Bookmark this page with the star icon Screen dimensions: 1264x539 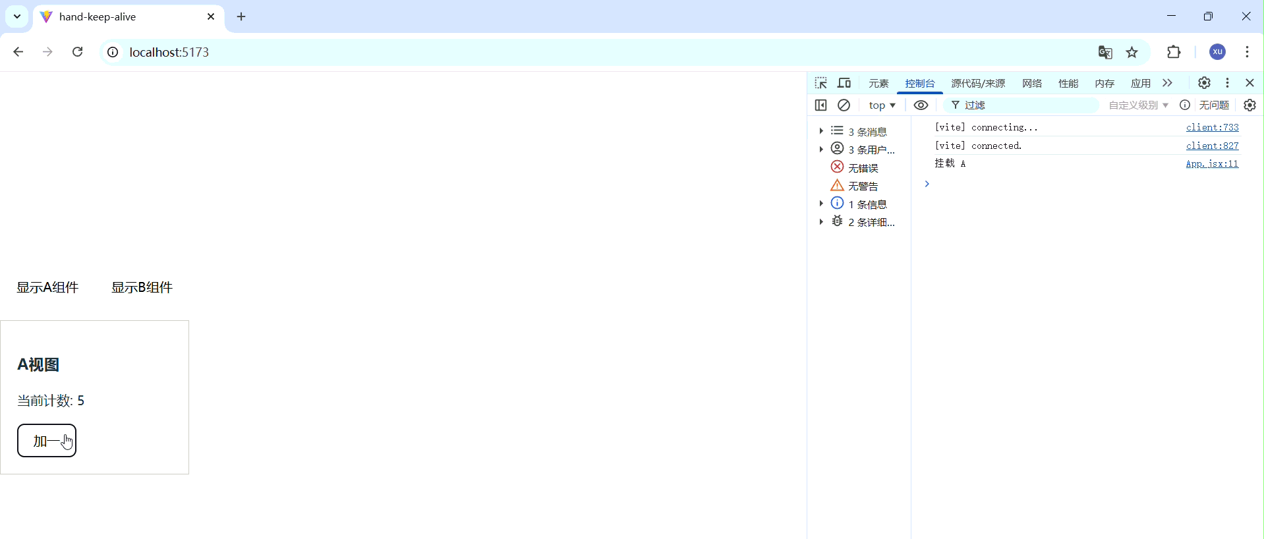click(x=1132, y=53)
